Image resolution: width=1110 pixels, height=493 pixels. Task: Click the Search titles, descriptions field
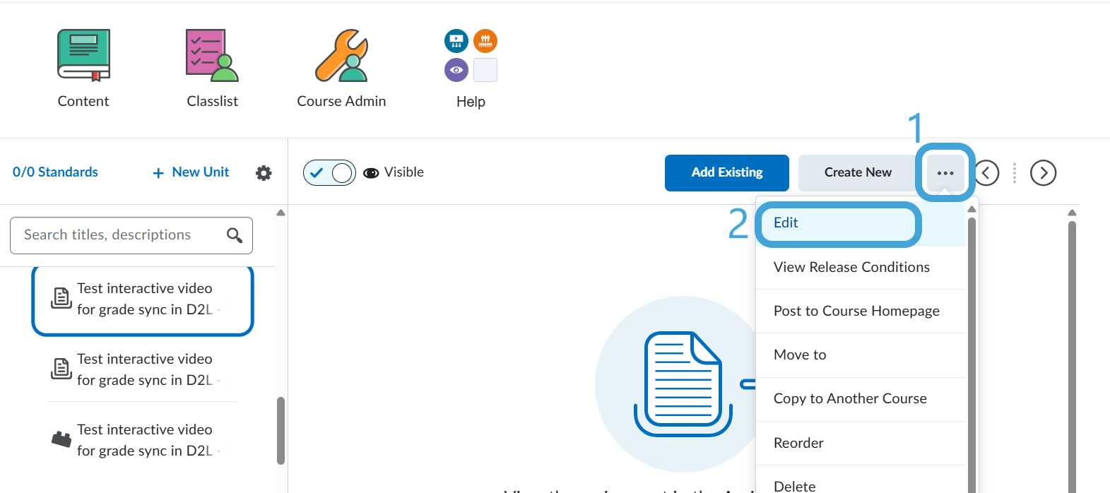pos(131,235)
